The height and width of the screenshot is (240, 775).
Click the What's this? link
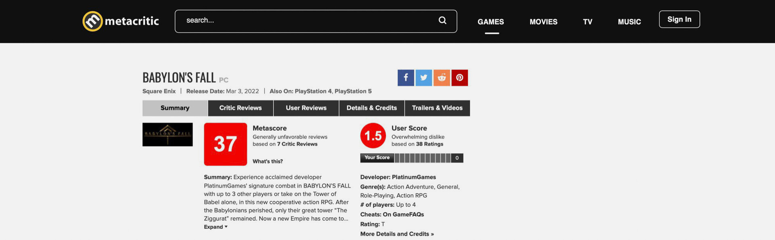coord(268,161)
